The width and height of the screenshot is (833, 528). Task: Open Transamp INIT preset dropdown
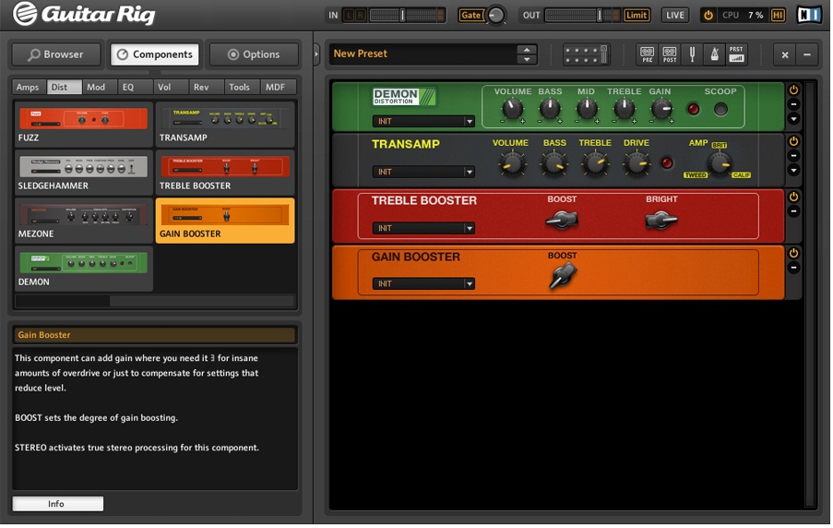point(423,172)
